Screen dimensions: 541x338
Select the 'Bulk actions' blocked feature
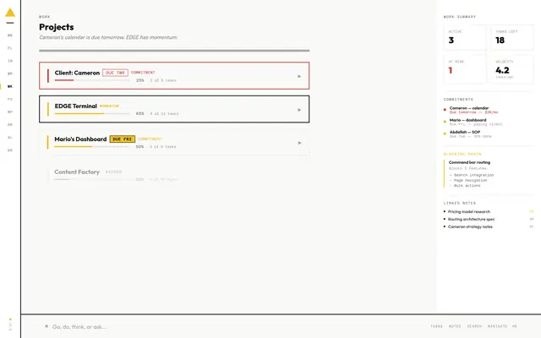coord(467,186)
